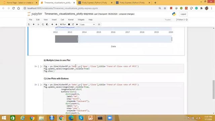
Task: Click the right range slider handle
Action: point(172,39)
